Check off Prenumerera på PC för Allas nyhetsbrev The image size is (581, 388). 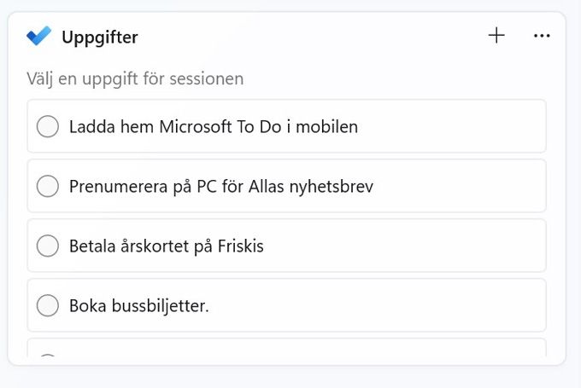click(x=48, y=186)
